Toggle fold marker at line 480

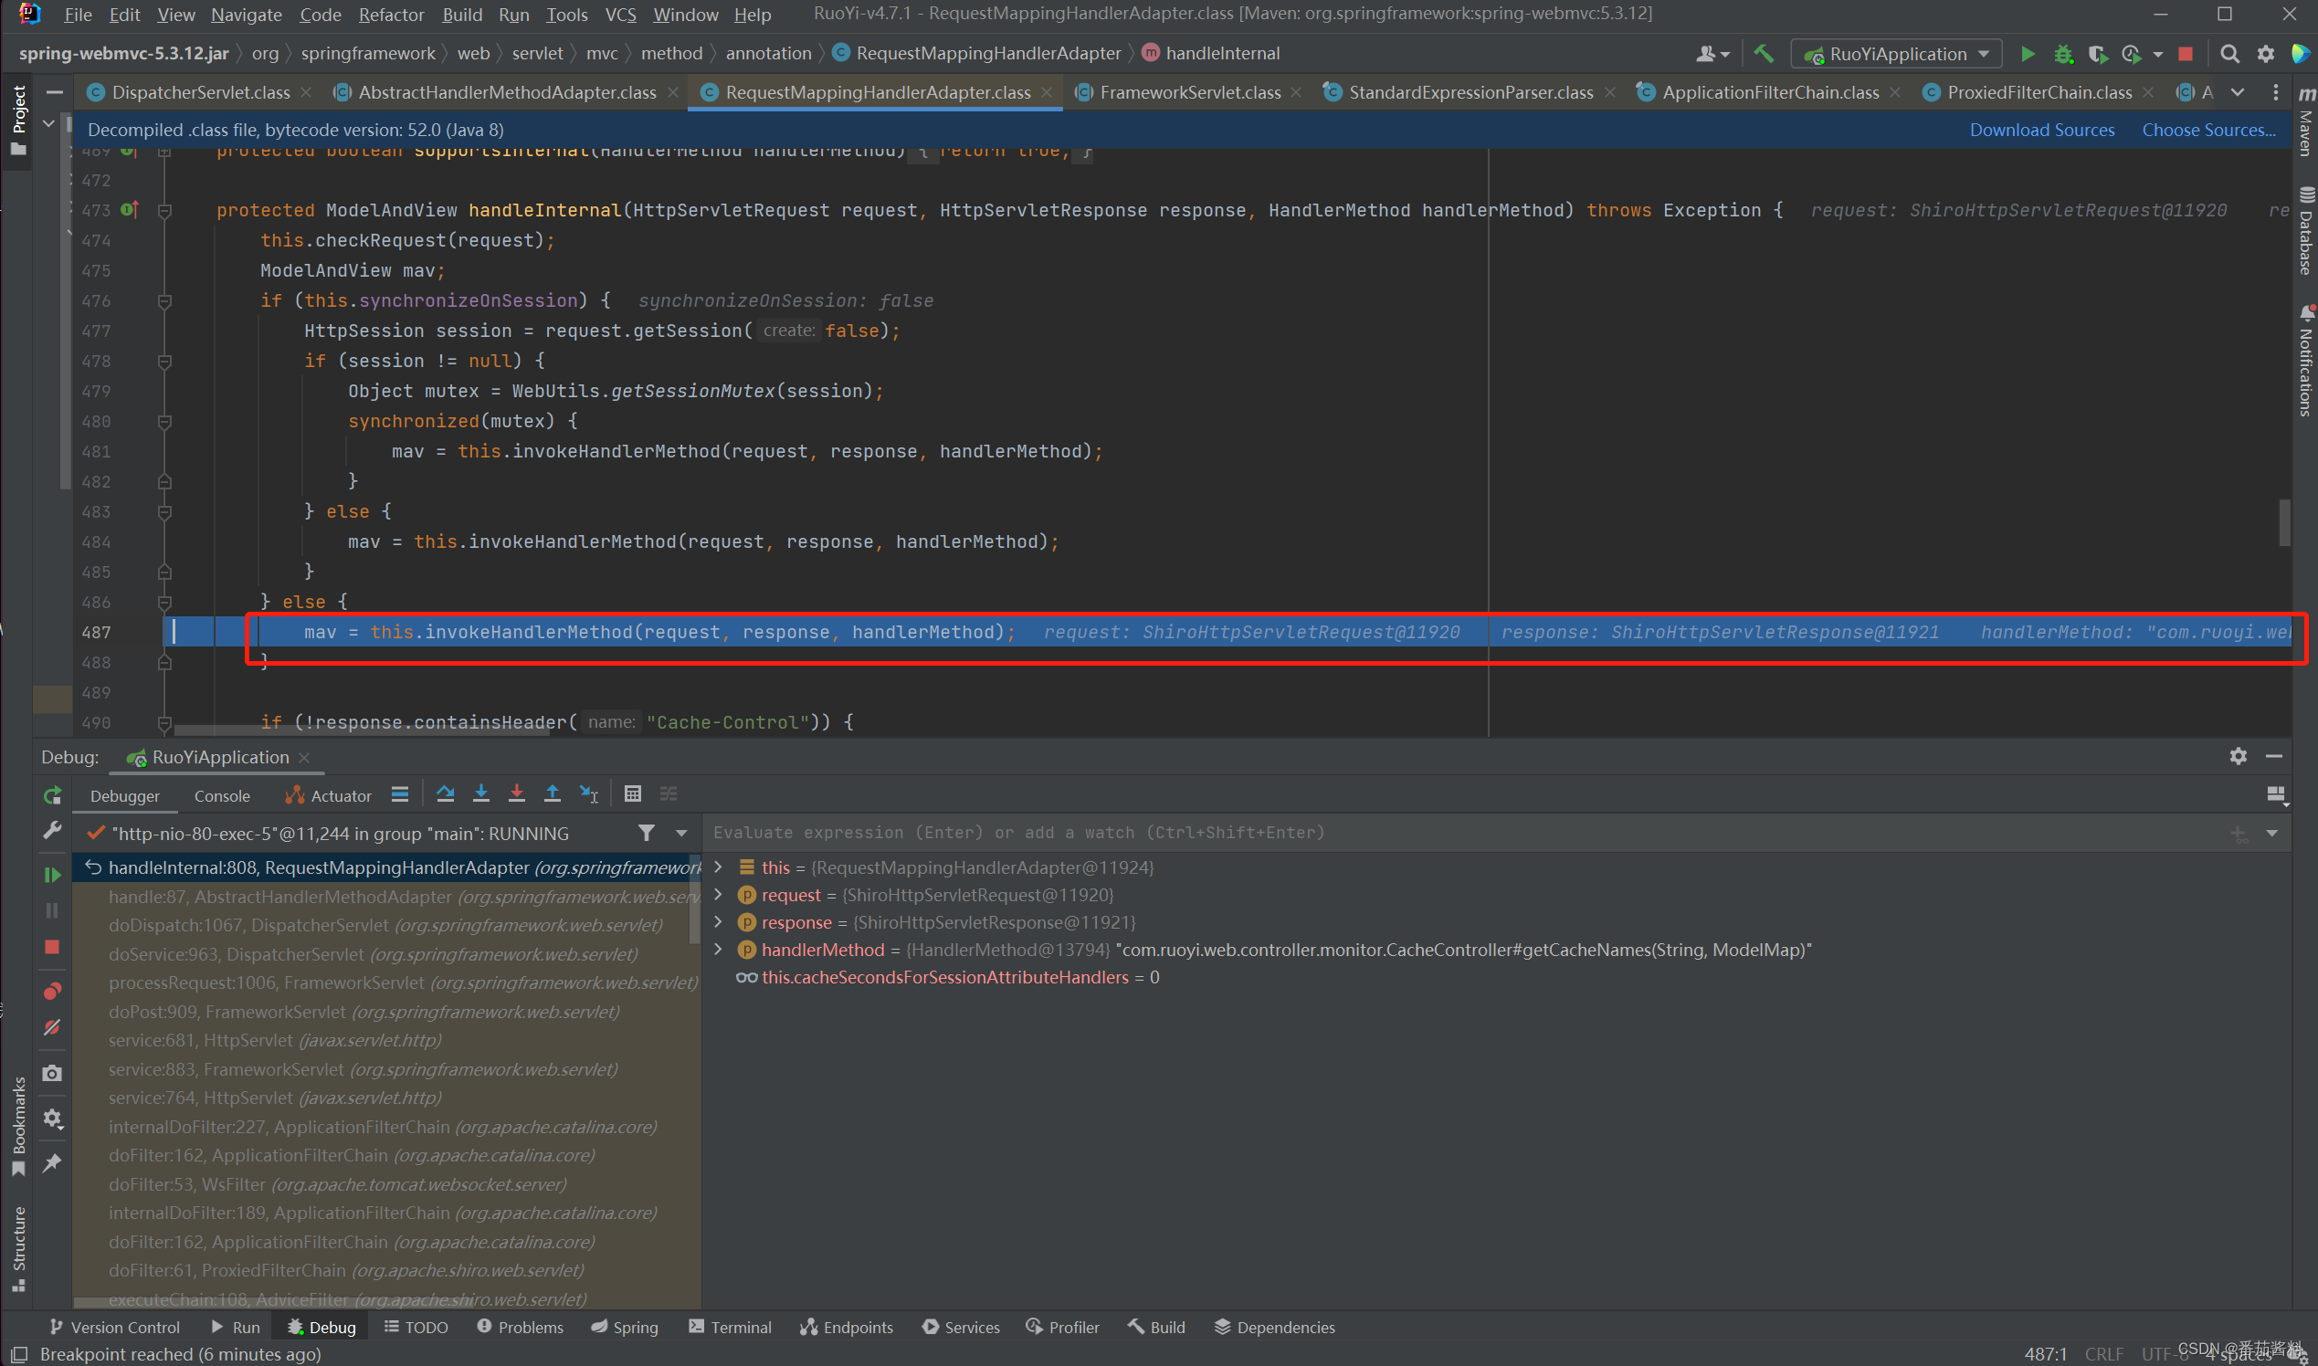[x=164, y=422]
